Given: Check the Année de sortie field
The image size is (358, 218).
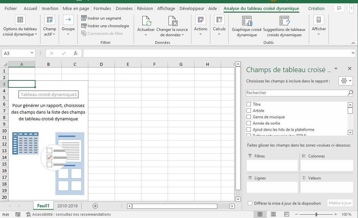Looking at the screenshot, I should tap(249, 123).
